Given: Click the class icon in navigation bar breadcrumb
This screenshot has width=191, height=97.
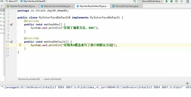Looking at the screenshot, I should [22, 1].
